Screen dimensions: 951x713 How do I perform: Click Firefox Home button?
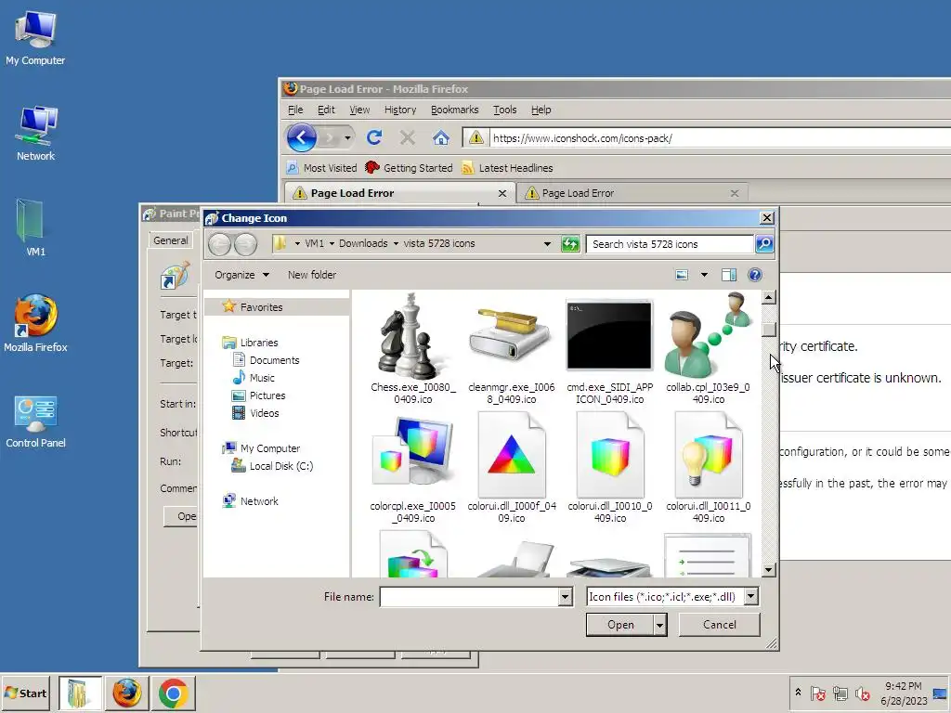441,137
